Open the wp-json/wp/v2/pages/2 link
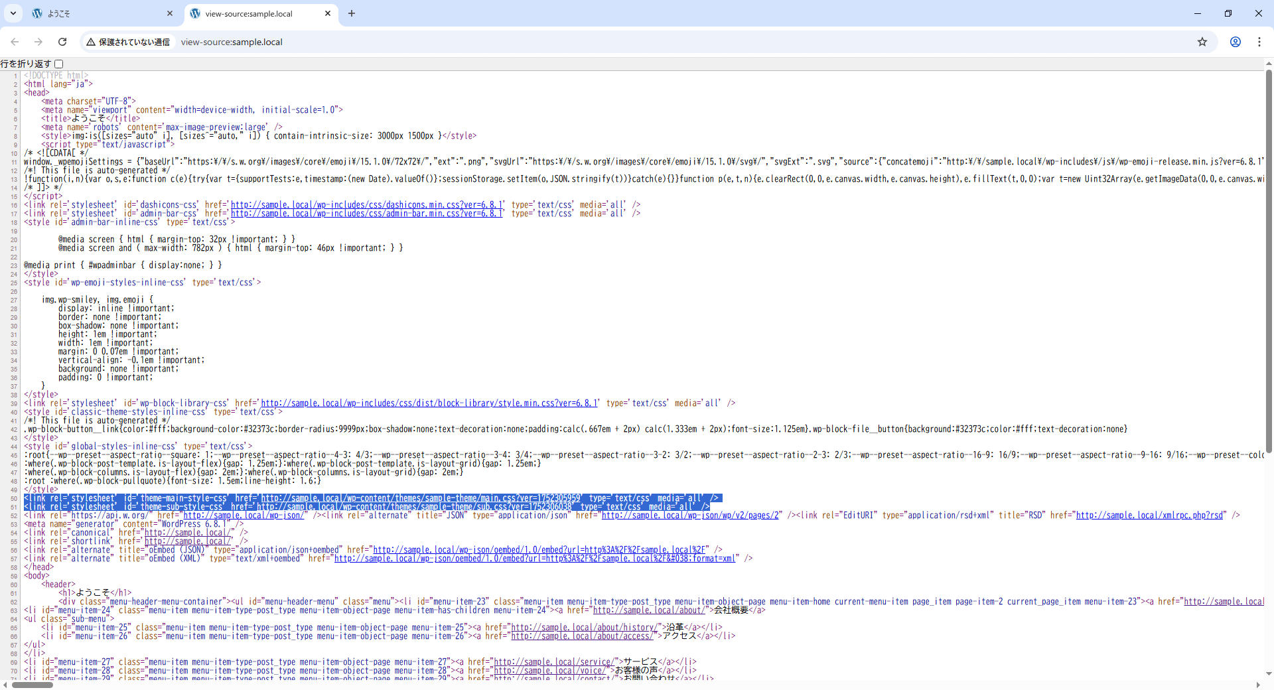1274x690 pixels. coord(690,516)
